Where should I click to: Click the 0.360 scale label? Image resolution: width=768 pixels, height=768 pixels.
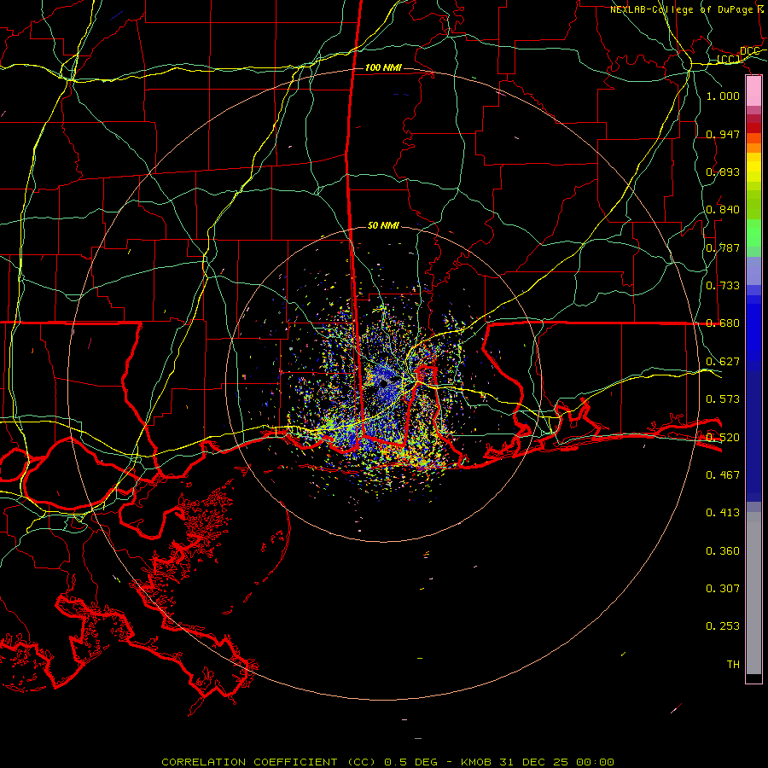[723, 551]
